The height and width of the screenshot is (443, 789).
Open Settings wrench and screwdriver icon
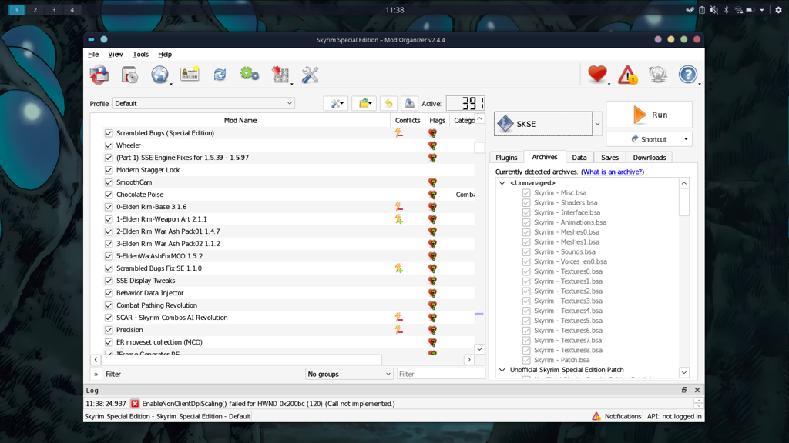pos(310,75)
